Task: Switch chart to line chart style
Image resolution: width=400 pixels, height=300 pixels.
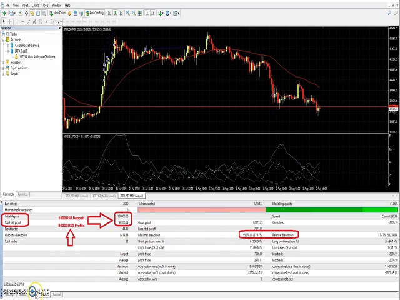Action: coord(121,13)
